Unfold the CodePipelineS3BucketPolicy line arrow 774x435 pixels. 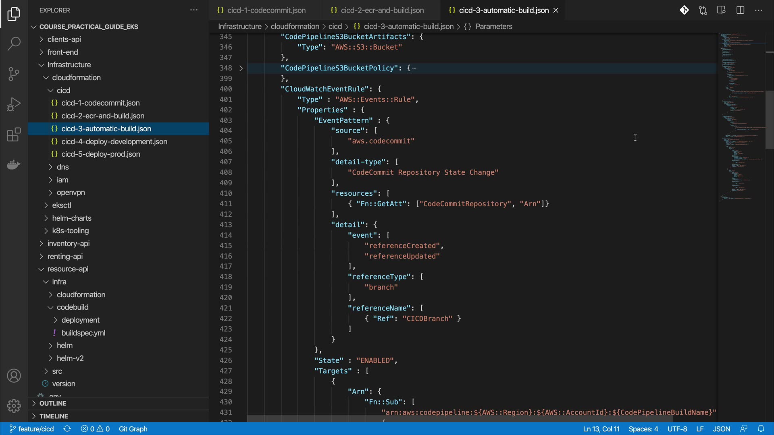[x=241, y=68]
